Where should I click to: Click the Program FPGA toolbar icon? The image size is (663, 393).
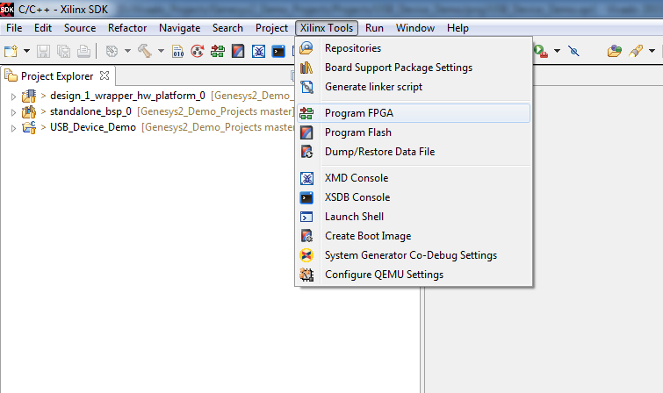tap(218, 51)
